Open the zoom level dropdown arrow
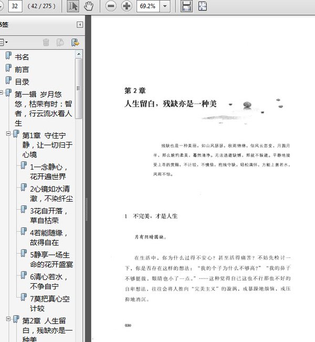 tap(165, 6)
